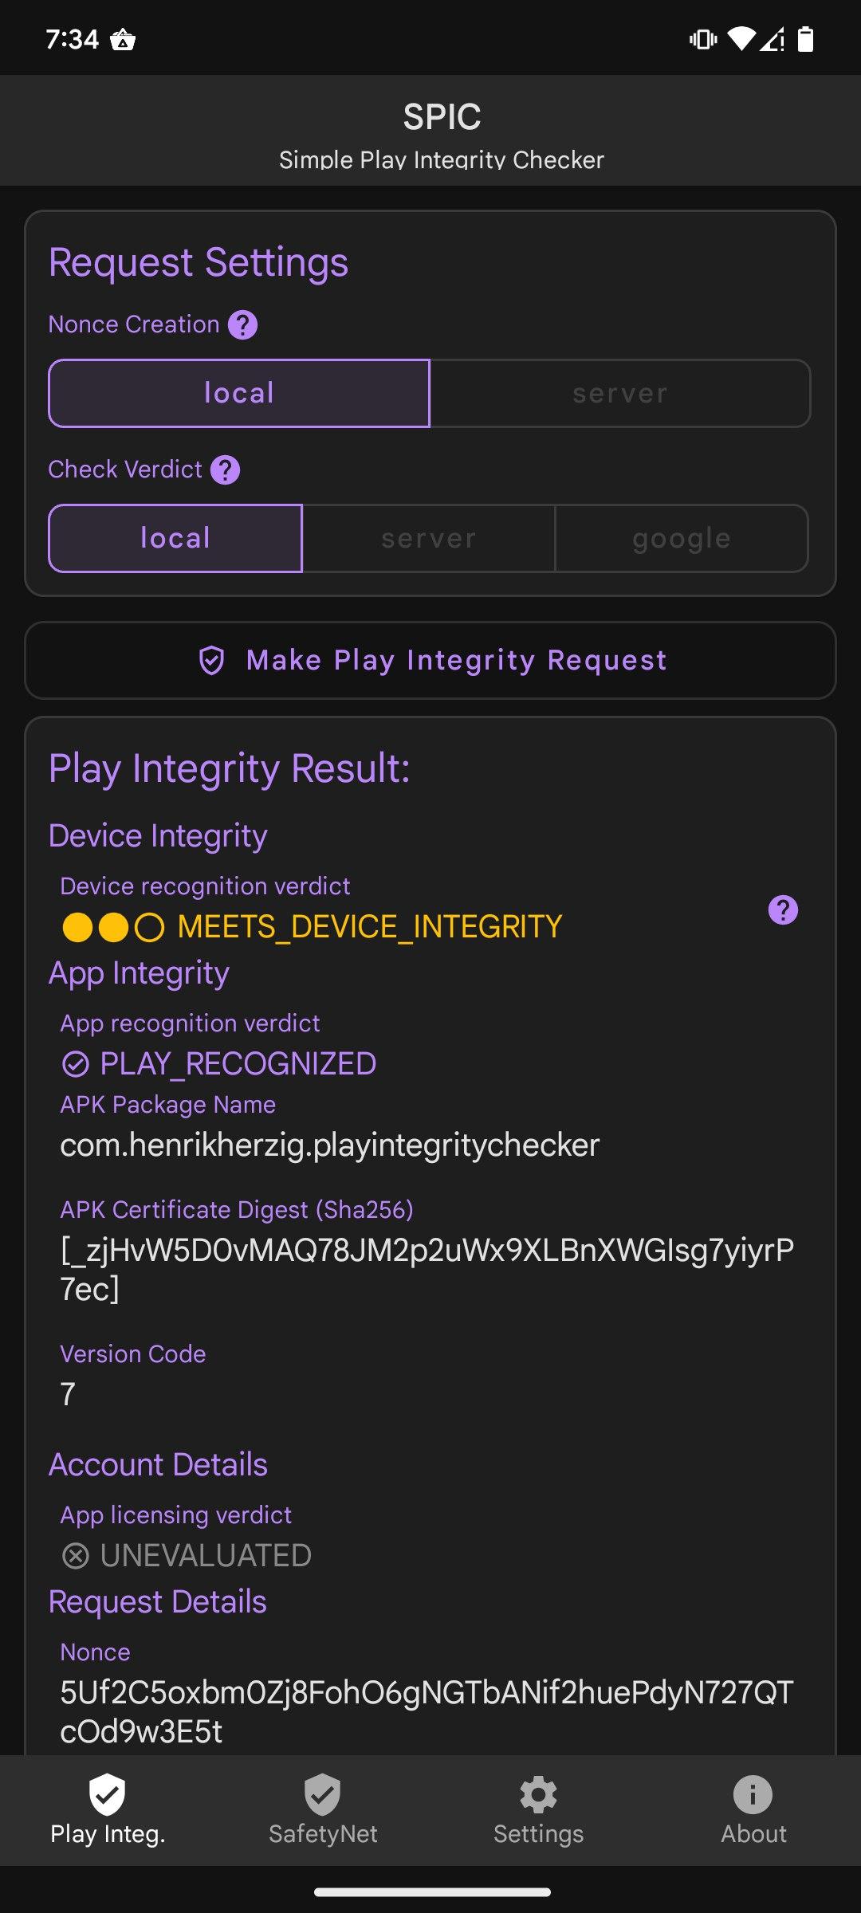Tap the UNEVALUATED cross icon

coord(76,1556)
